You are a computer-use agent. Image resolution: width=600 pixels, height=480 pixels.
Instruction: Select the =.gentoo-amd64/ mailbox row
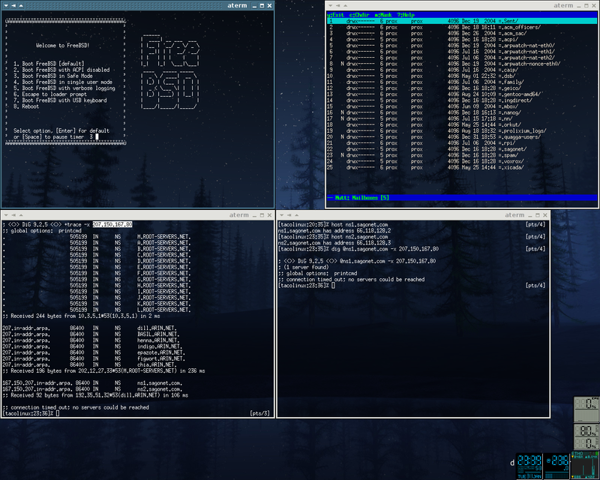(x=462, y=94)
